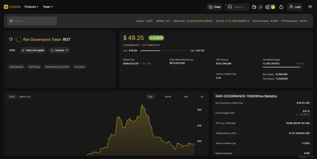The width and height of the screenshot is (317, 159).
Task: Click the green 22.82 % change badge
Action: point(156,38)
